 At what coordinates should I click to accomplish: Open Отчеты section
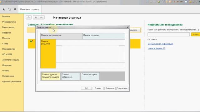tap(6, 71)
